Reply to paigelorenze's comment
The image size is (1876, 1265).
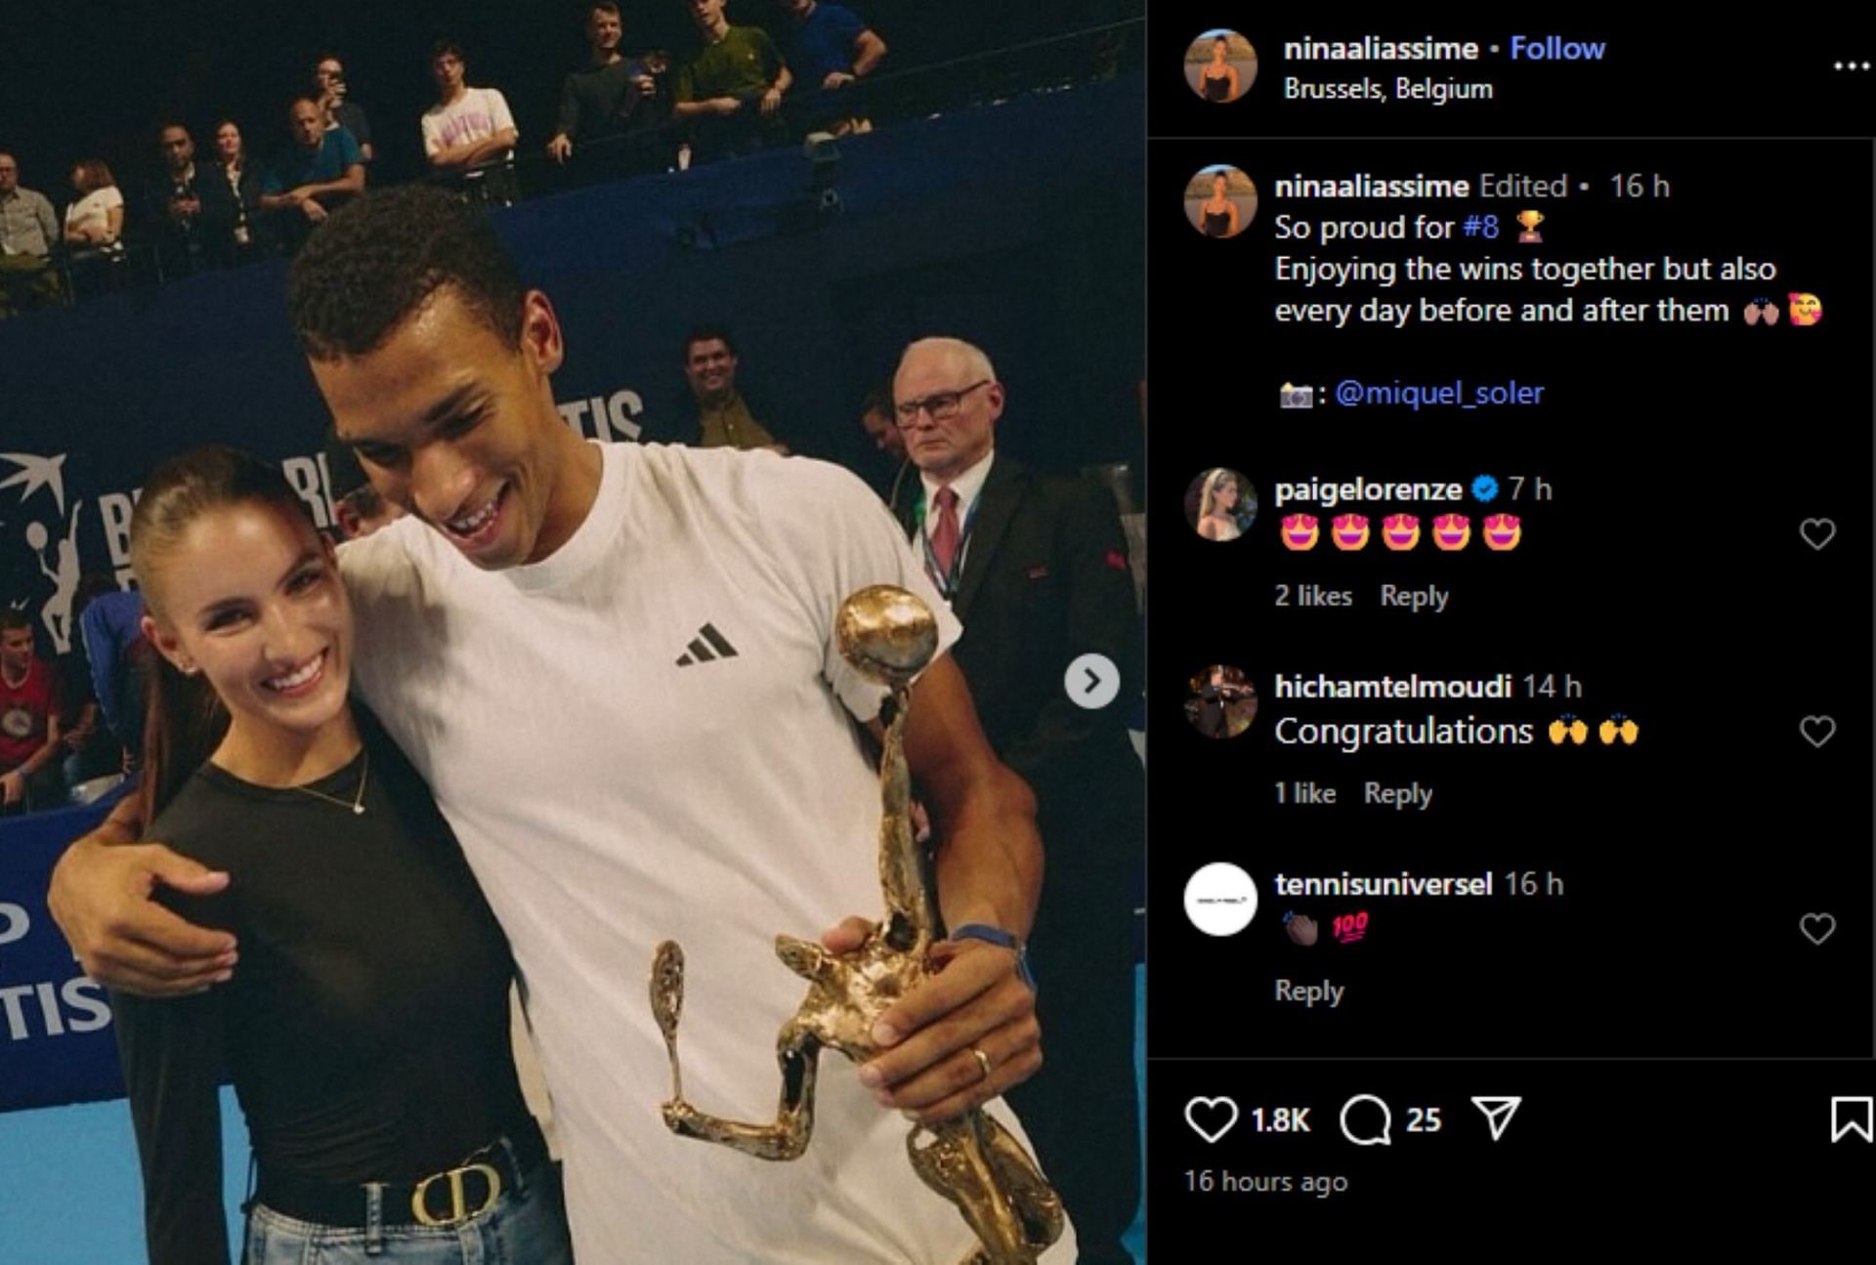tap(1414, 596)
